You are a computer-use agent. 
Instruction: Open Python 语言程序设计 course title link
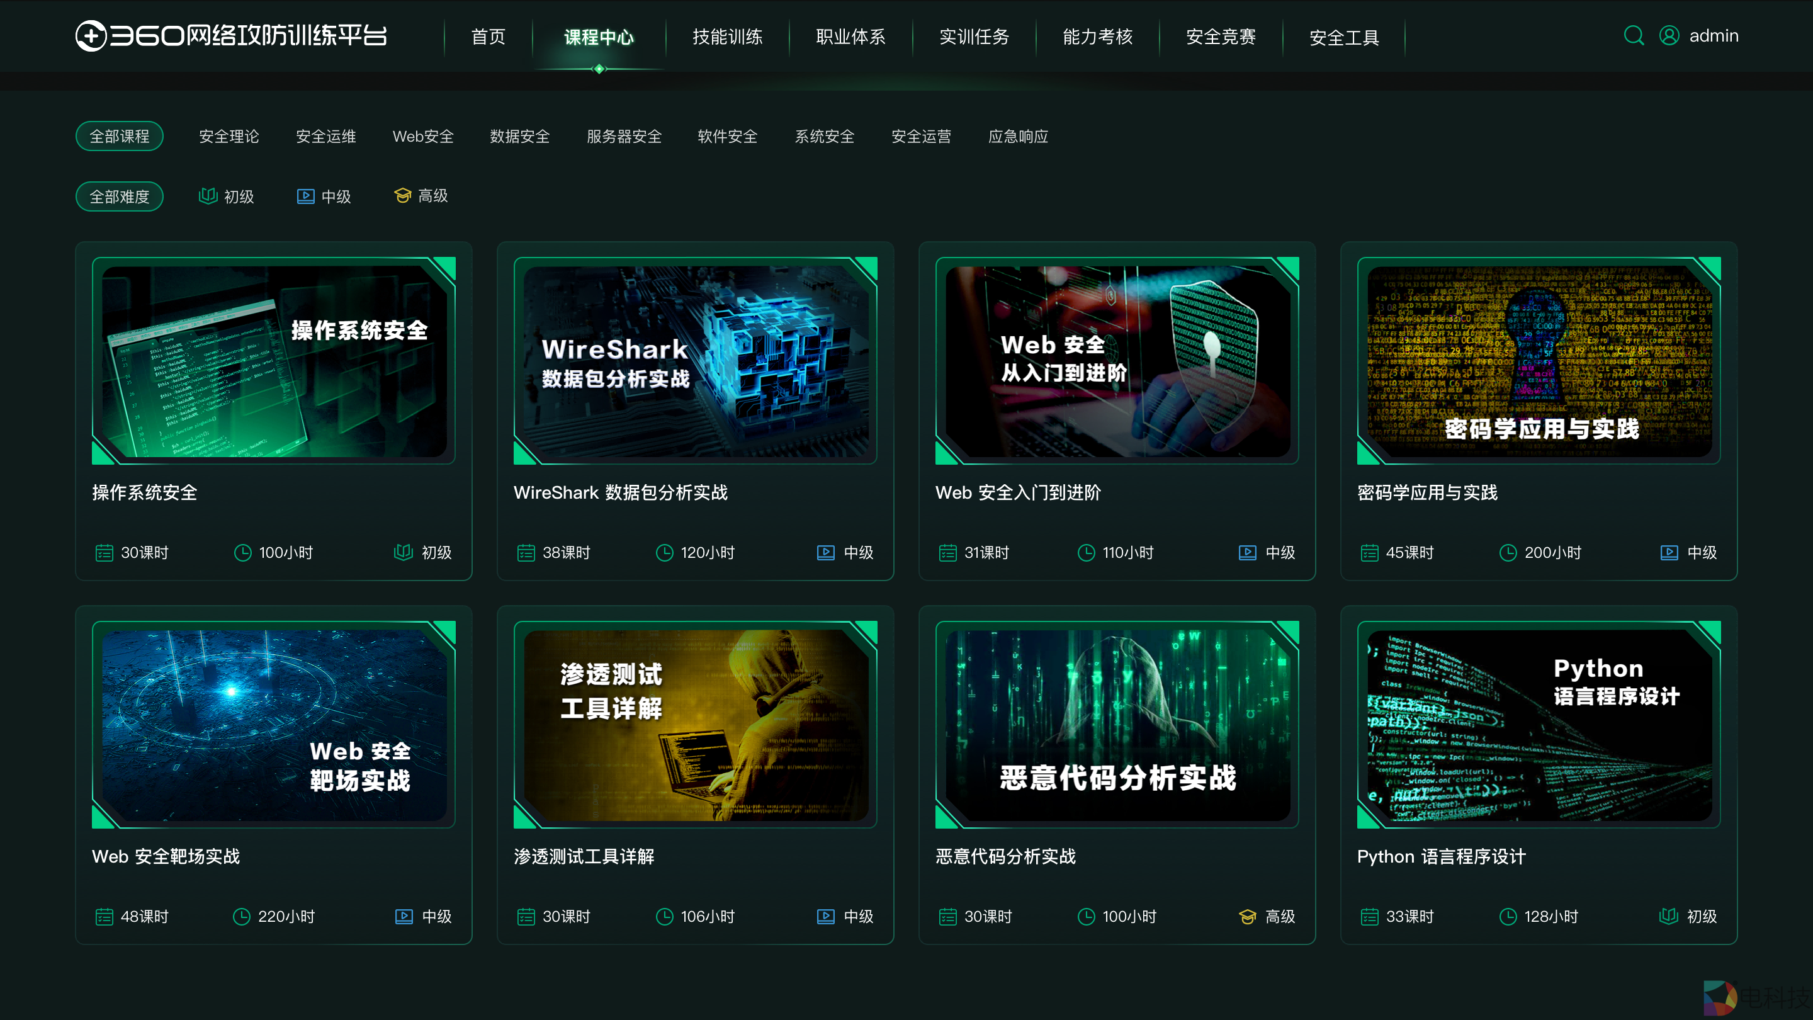point(1441,856)
